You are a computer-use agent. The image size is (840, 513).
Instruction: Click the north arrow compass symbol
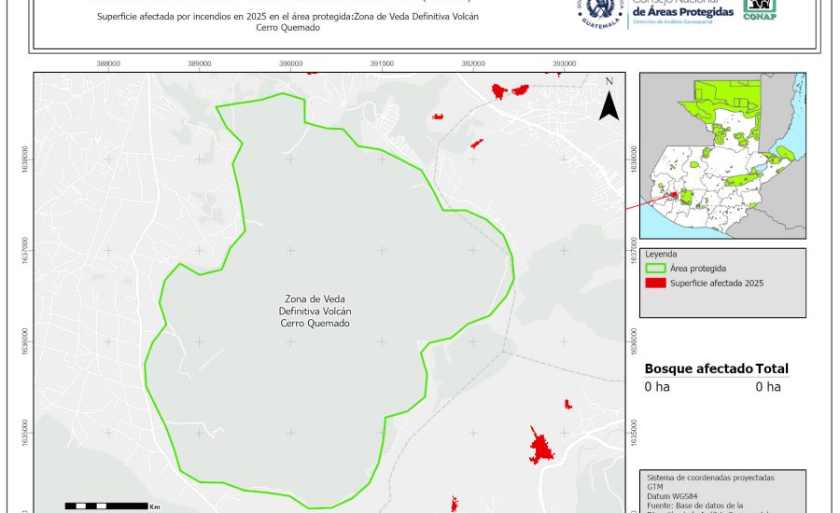point(609,101)
